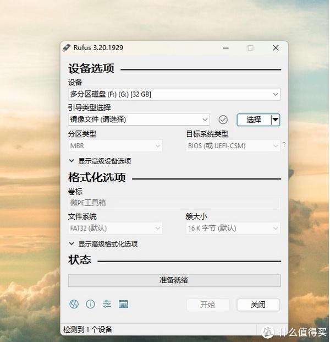The width and height of the screenshot is (330, 342).
Task: Open the settings sliders icon
Action: 107,304
